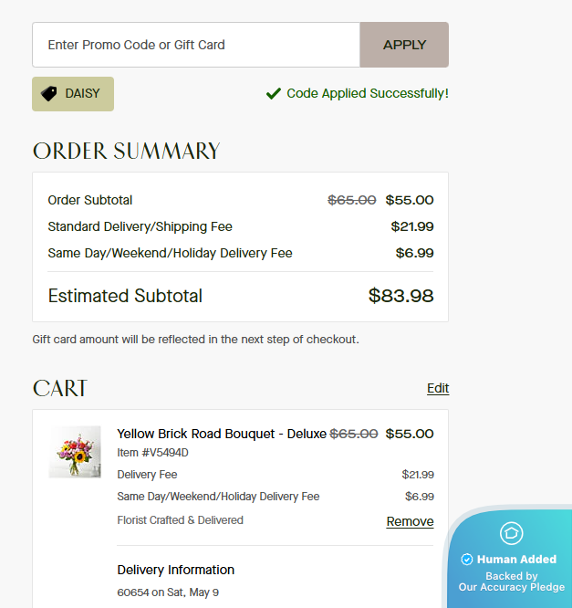Open Yellow Brick Road Bouquet thumbnail
The image size is (572, 608).
(75, 452)
